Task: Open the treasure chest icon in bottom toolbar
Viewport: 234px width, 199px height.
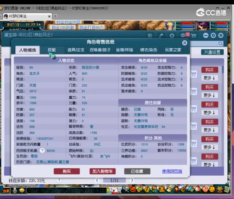Action: pos(132,189)
